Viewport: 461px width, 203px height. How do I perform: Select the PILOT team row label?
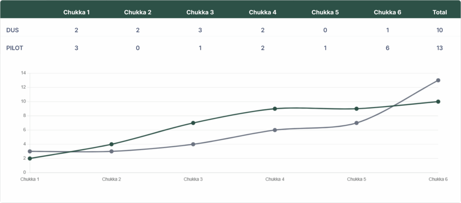15,48
